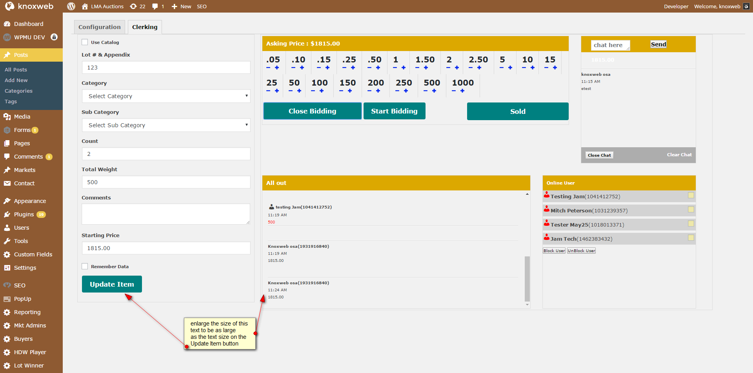The width and height of the screenshot is (753, 373).
Task: Open the comments bubble icon in admin bar
Action: pyautogui.click(x=155, y=6)
